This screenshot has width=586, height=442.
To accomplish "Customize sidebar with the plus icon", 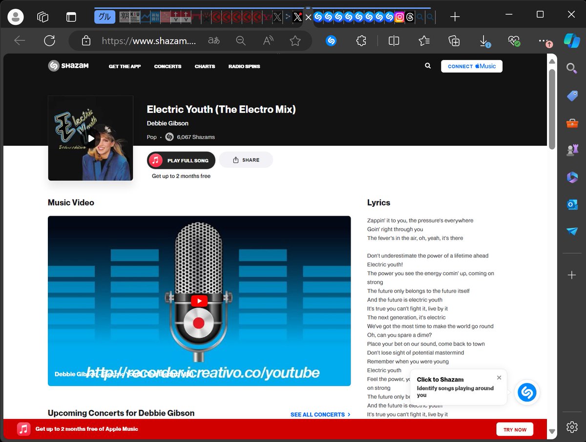I will 572,276.
